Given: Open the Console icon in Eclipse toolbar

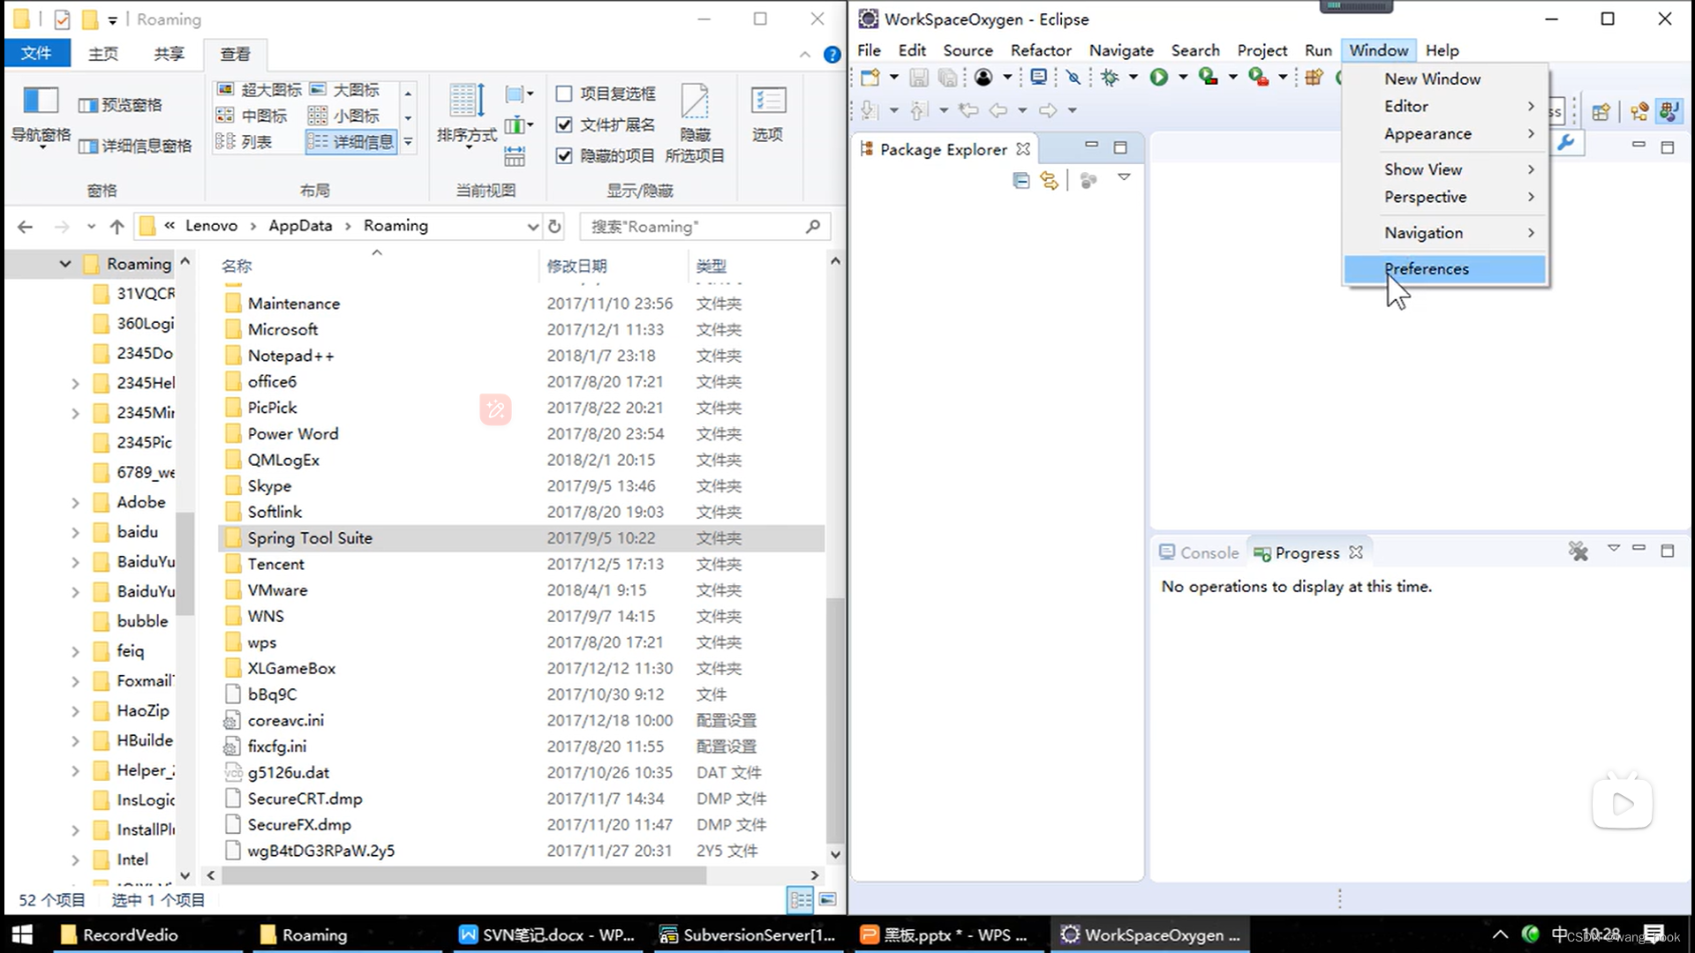Looking at the screenshot, I should (1039, 78).
